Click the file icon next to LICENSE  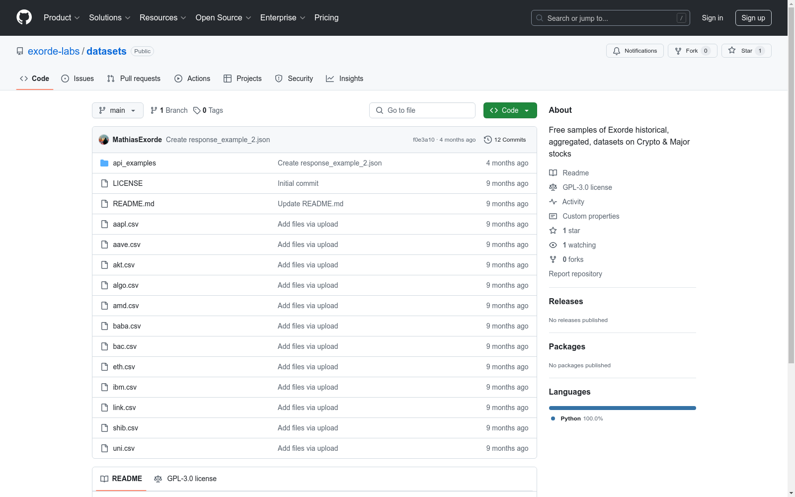pos(104,183)
